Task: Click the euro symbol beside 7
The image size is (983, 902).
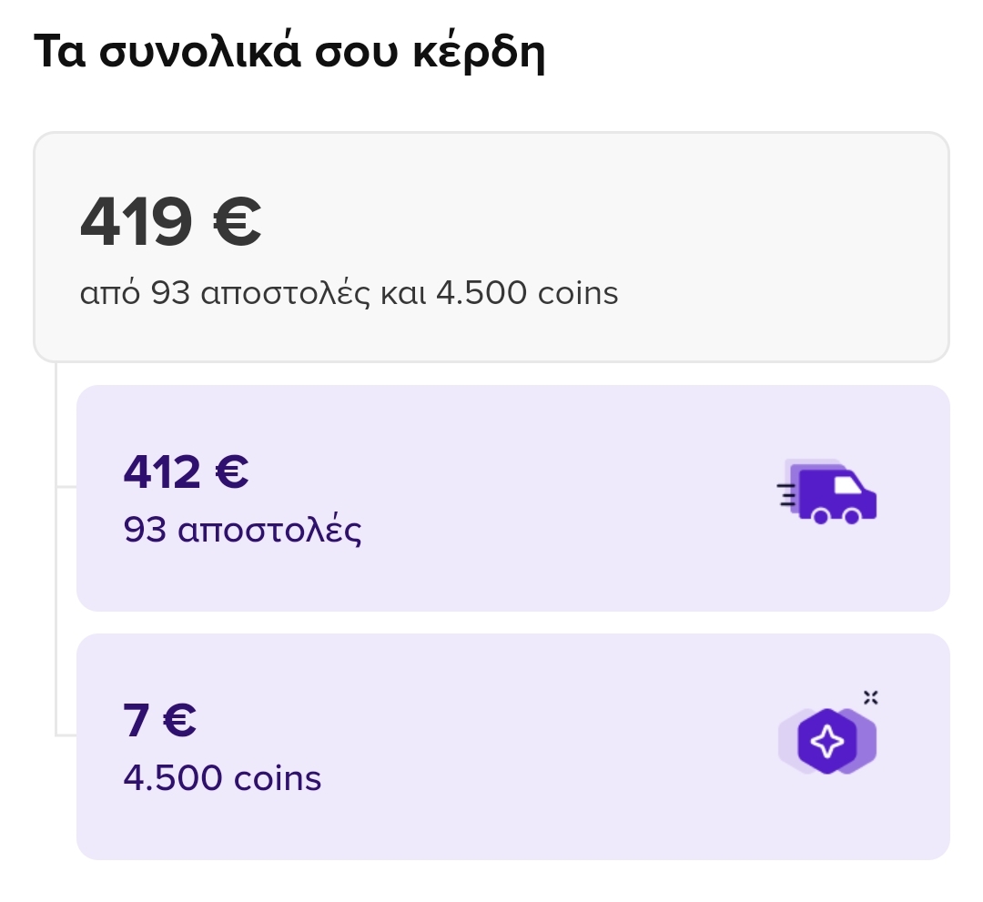Action: (x=179, y=720)
